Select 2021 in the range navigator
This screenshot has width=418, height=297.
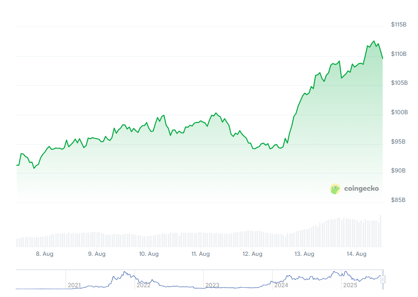pyautogui.click(x=74, y=285)
